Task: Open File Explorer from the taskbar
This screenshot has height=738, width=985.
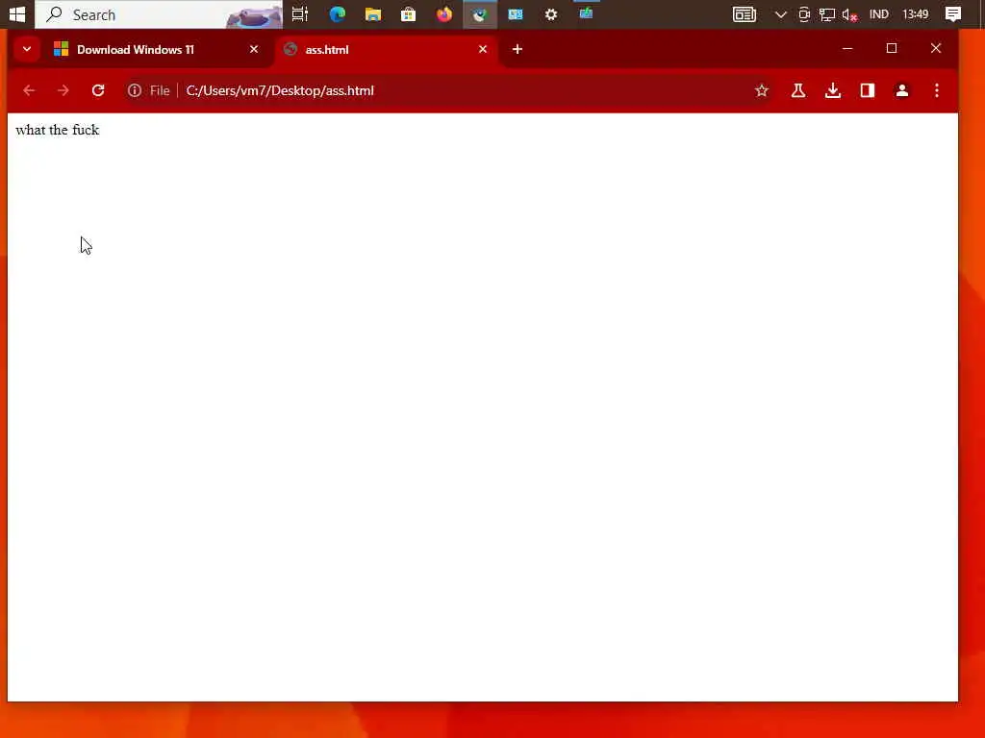Action: click(373, 13)
